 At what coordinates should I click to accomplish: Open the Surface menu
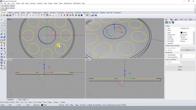click(x=18, y=3)
